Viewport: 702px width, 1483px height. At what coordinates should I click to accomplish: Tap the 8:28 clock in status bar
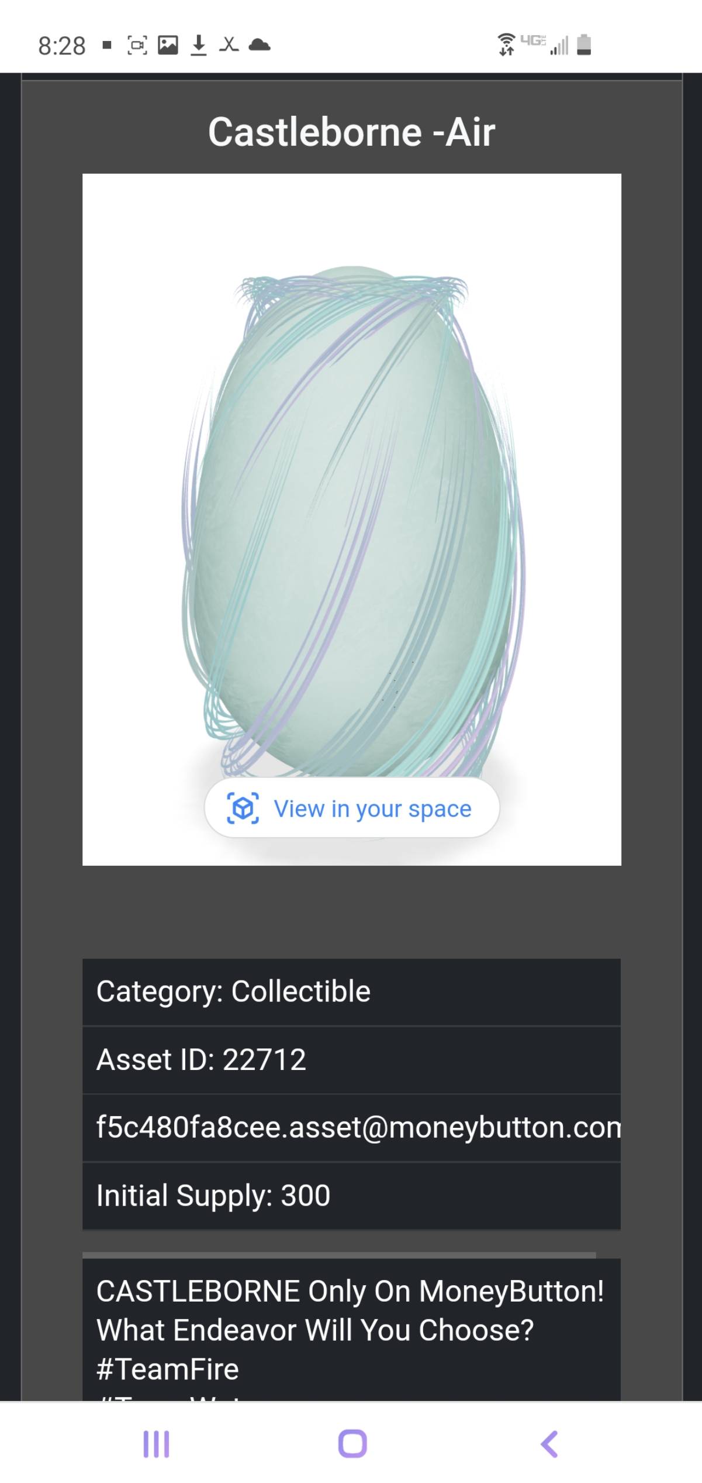point(62,46)
